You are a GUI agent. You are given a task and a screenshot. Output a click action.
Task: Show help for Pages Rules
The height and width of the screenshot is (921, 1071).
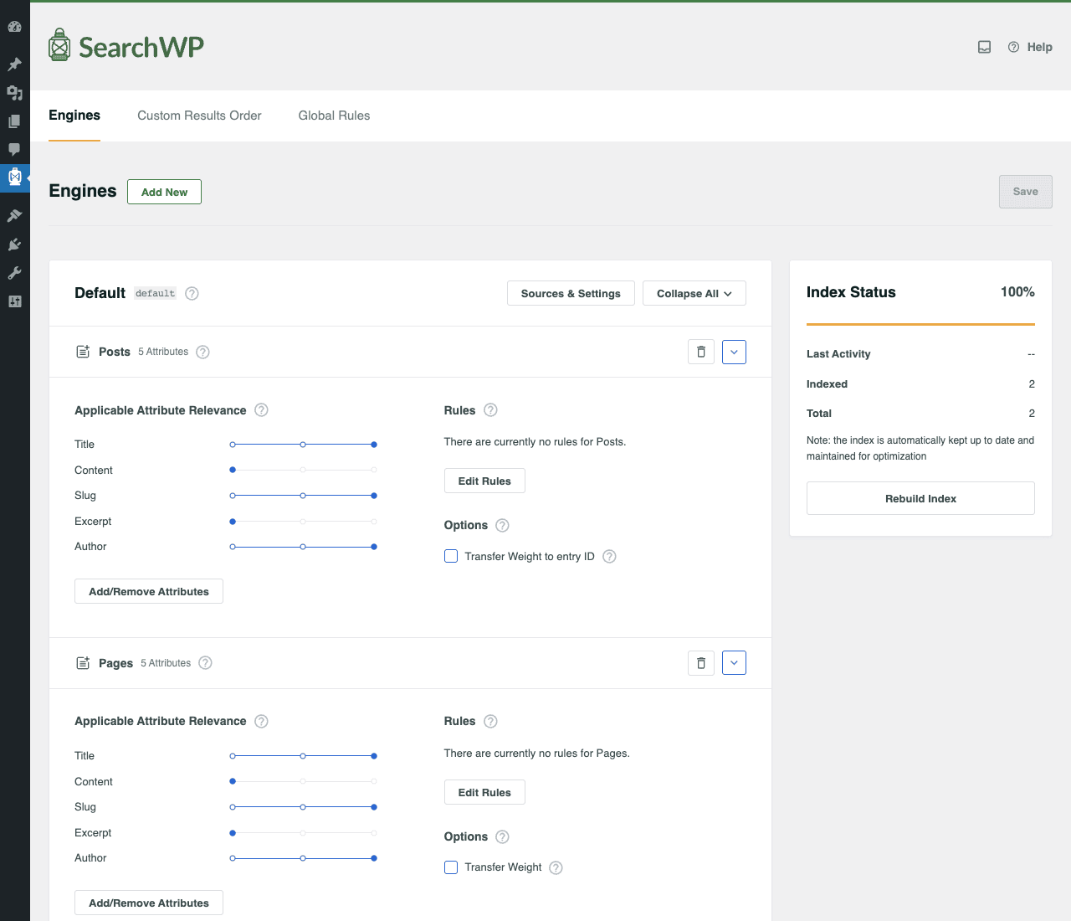point(490,722)
